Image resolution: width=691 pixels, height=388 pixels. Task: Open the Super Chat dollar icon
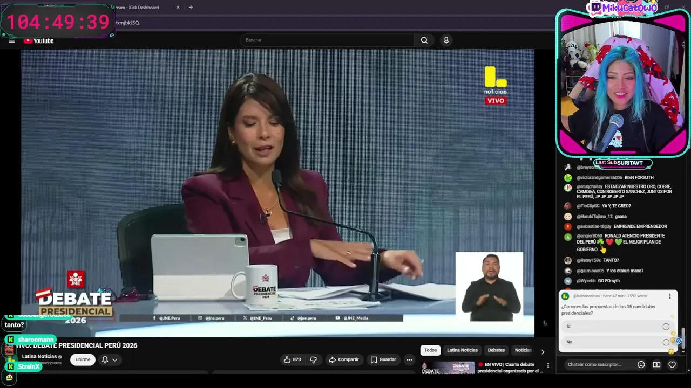click(x=656, y=365)
